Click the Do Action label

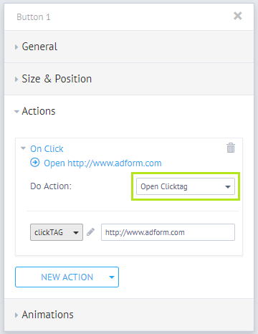pos(51,186)
